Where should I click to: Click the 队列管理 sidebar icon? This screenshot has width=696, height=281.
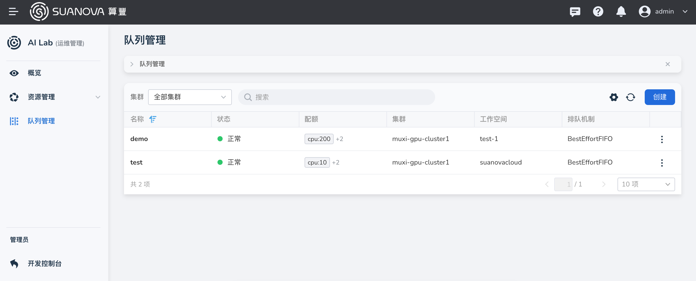14,121
